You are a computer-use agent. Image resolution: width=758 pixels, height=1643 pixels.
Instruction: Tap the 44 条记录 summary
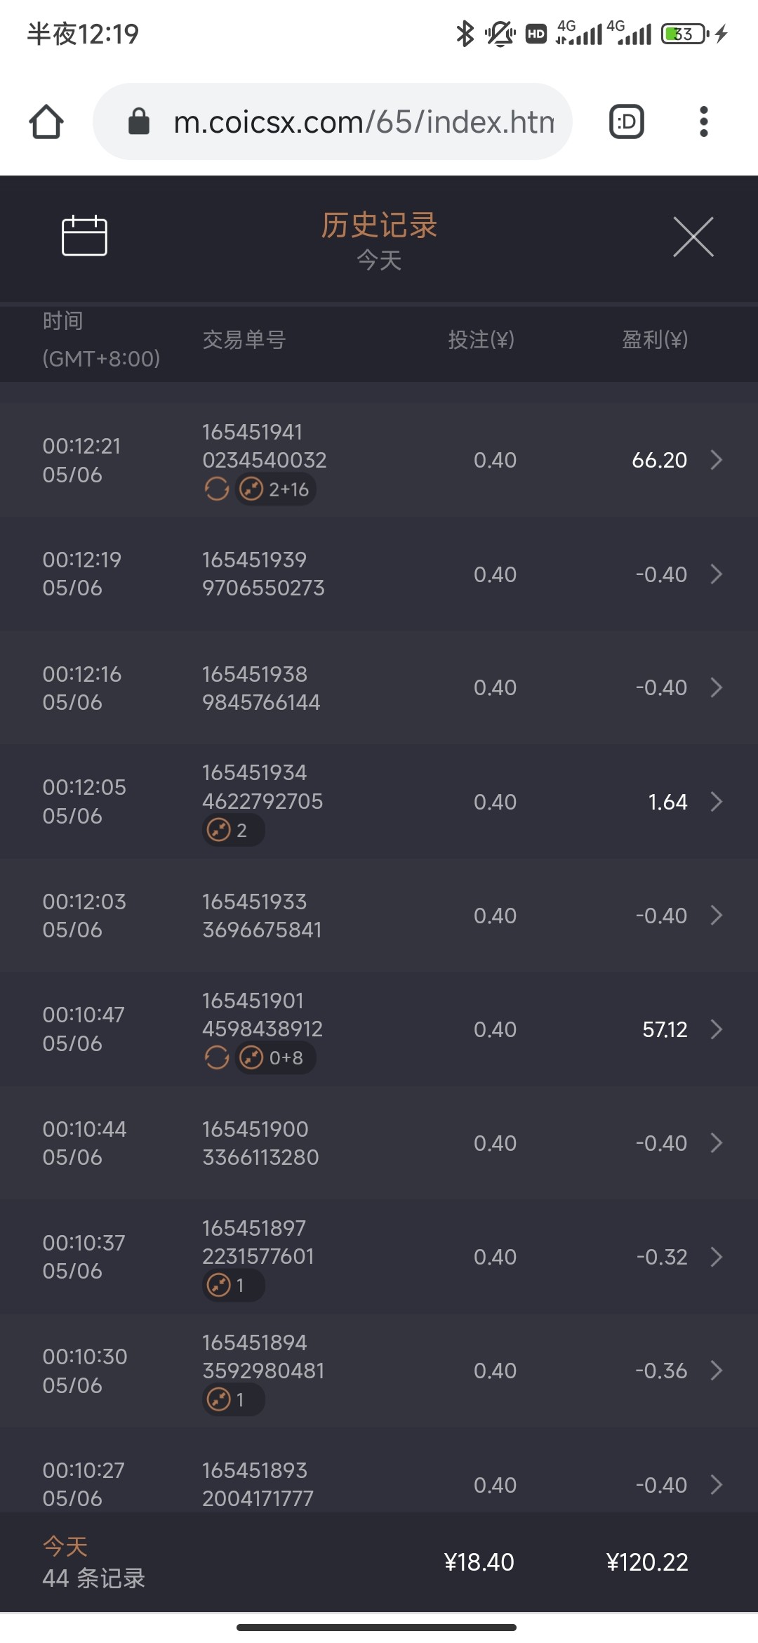[93, 1578]
